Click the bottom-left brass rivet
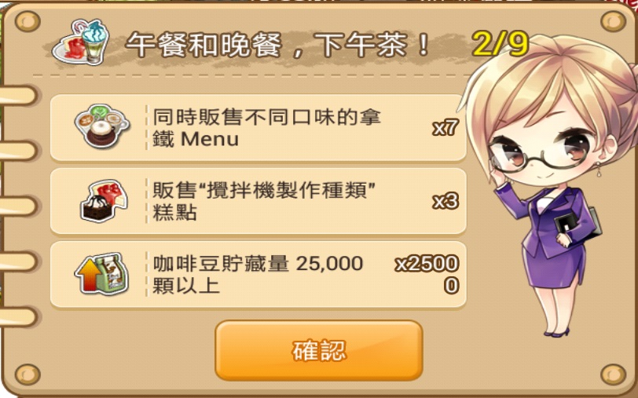 pos(27,374)
